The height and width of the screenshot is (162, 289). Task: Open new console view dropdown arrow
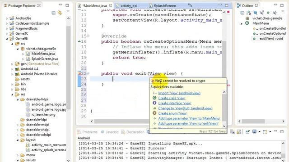tap(270, 132)
